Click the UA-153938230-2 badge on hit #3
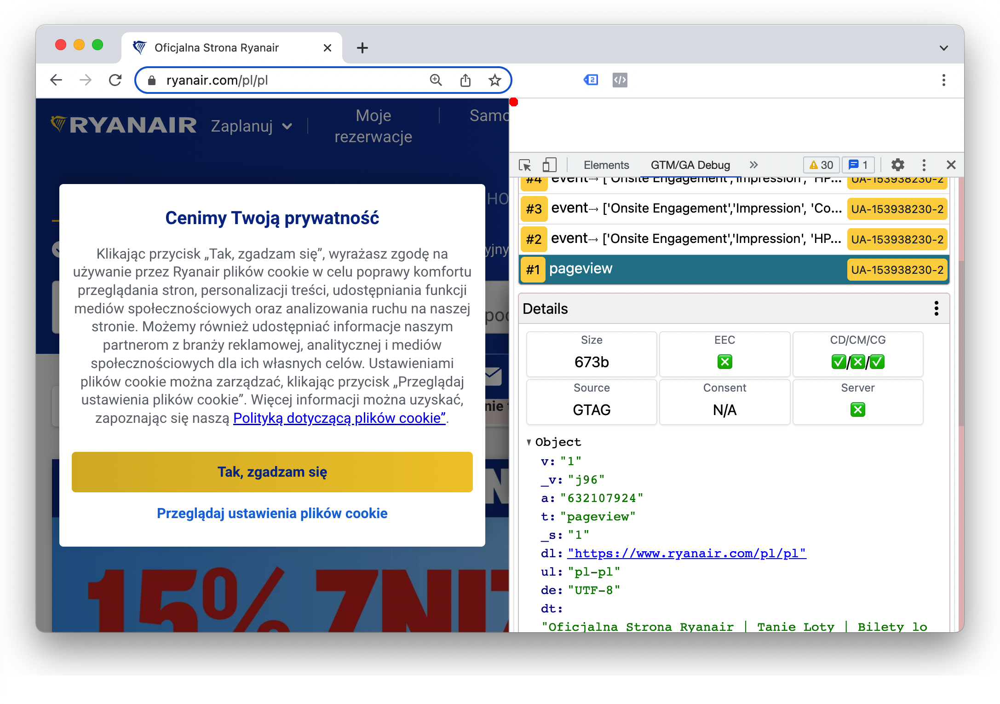The image size is (1000, 704). tap(897, 209)
